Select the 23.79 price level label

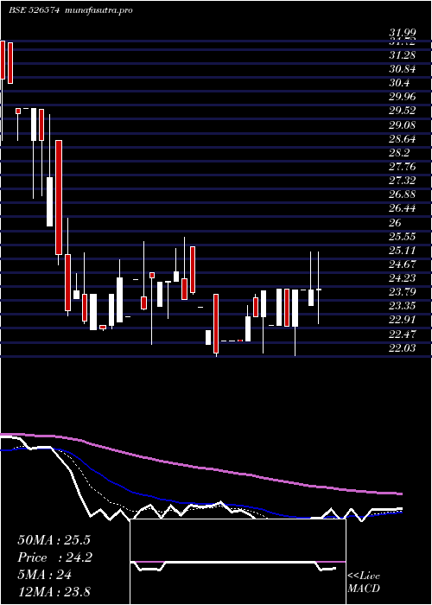pos(402,292)
